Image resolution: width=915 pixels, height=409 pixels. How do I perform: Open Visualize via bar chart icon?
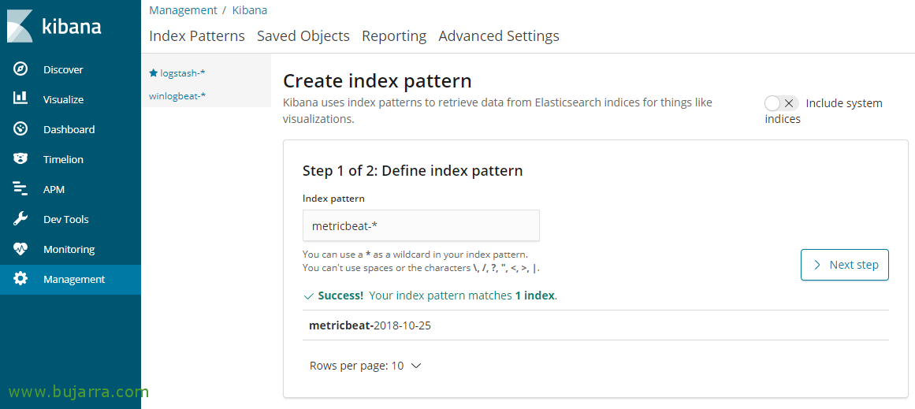coord(20,99)
